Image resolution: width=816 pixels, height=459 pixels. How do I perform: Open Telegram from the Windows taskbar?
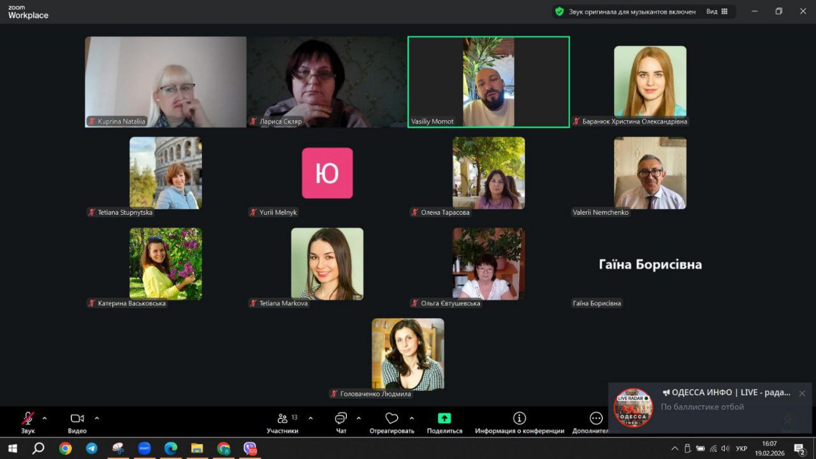[x=92, y=448]
